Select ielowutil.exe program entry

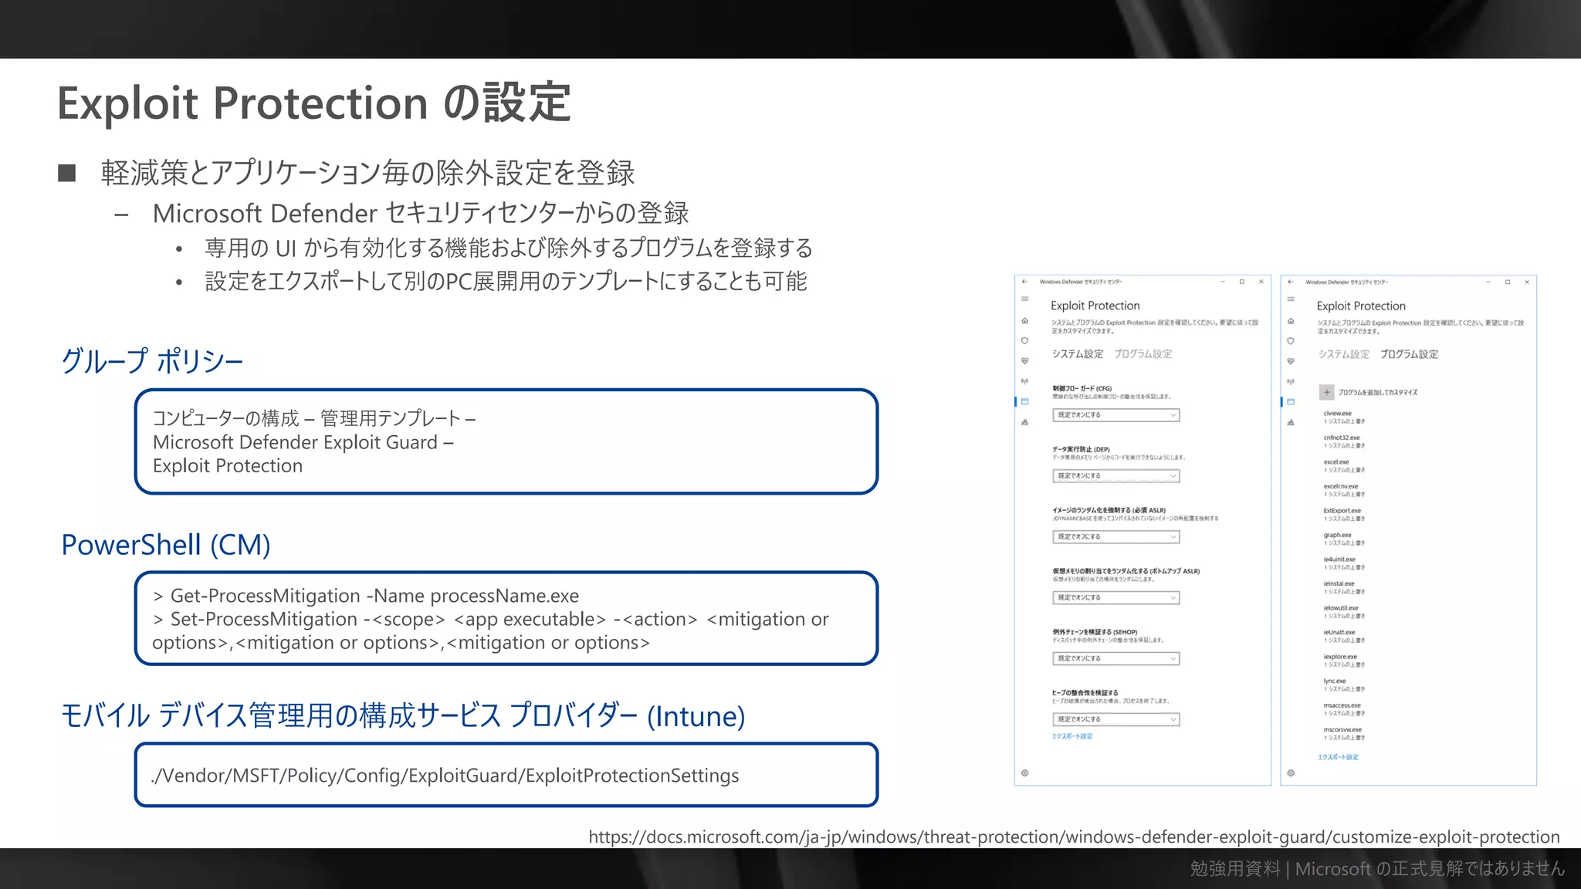pyautogui.click(x=1344, y=612)
